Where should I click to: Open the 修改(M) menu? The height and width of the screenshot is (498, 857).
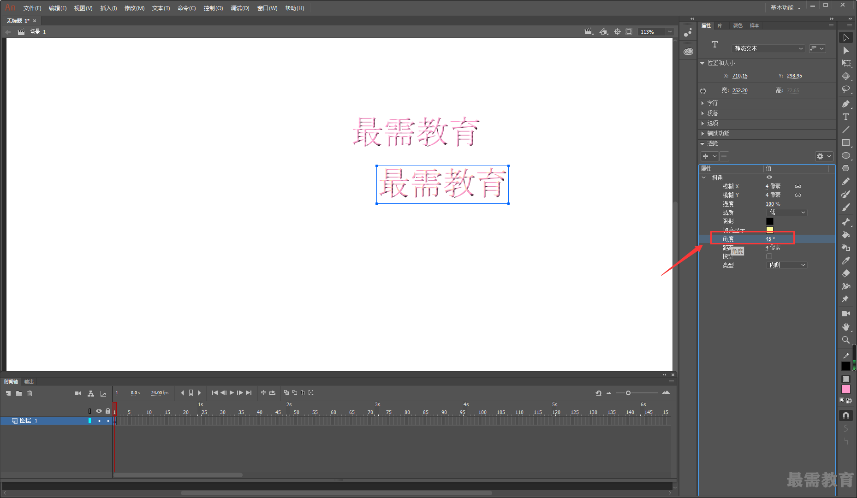[134, 8]
